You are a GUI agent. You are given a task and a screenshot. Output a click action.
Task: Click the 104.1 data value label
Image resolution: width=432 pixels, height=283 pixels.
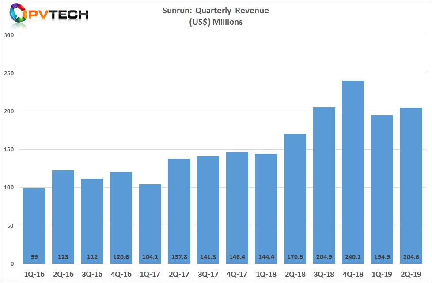click(150, 257)
